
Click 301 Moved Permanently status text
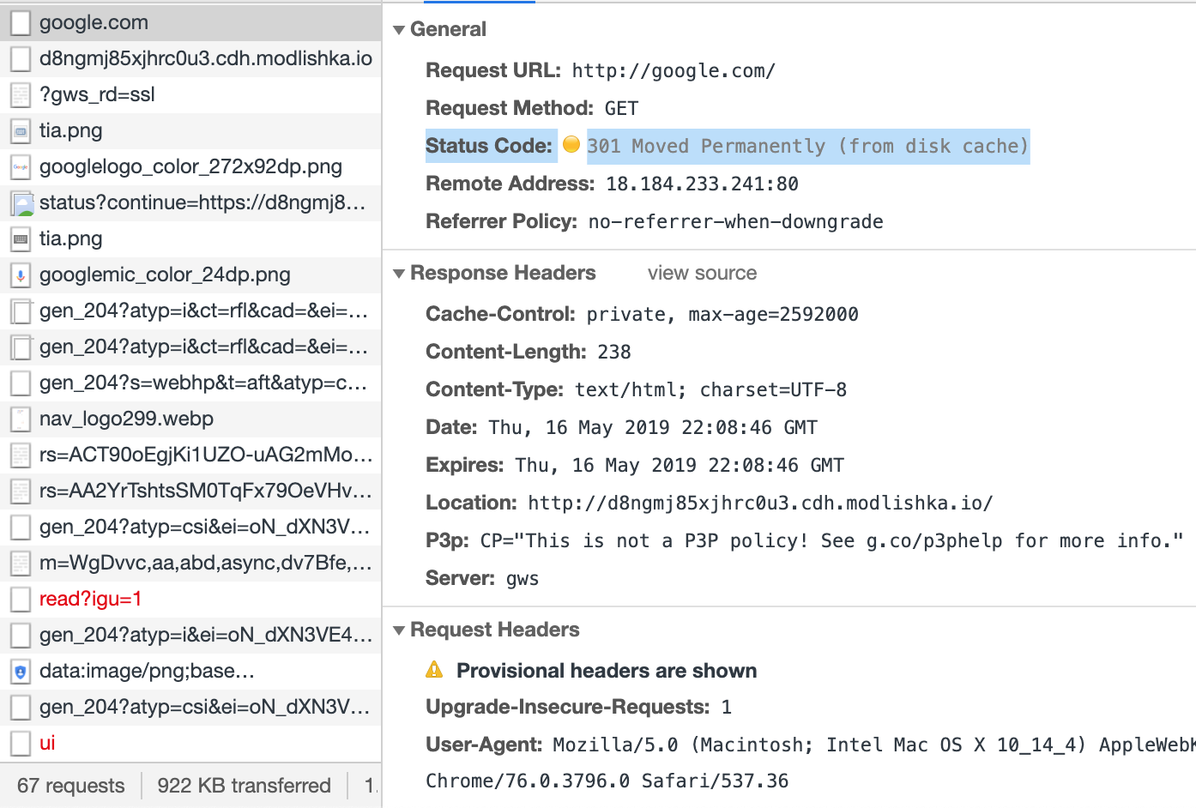point(807,146)
